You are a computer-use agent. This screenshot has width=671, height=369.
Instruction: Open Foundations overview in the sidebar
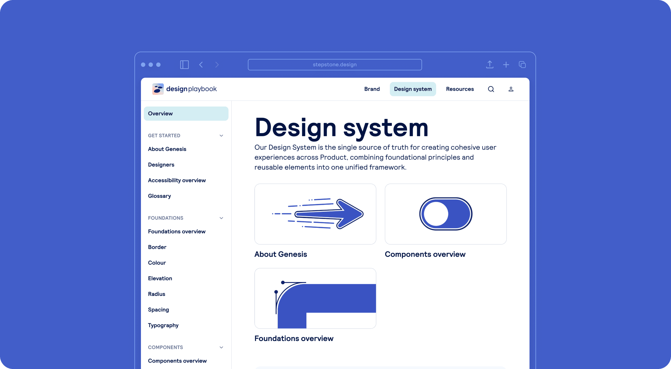pos(177,232)
